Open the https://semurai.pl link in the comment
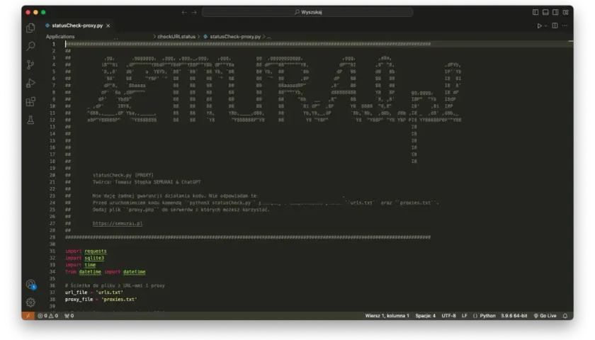This screenshot has width=595, height=340. 118,224
